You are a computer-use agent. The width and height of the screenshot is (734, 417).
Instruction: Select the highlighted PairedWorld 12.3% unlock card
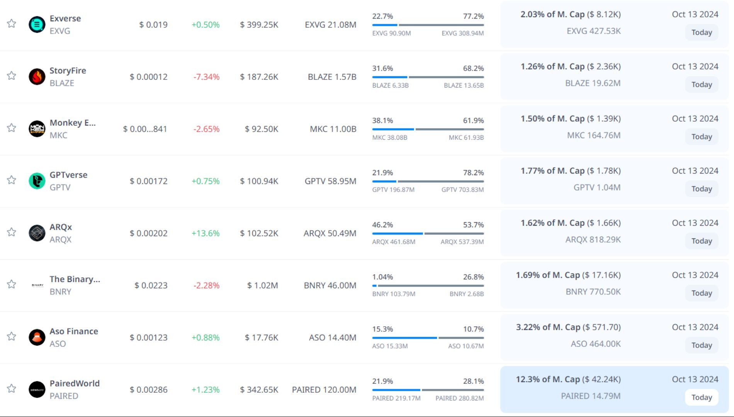(614, 389)
